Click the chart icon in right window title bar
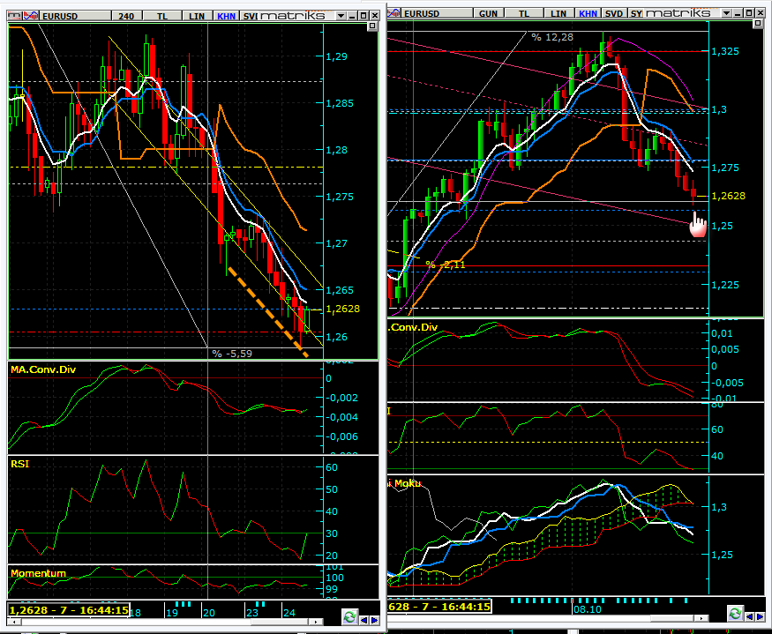Image resolution: width=772 pixels, height=634 pixels. pos(393,13)
